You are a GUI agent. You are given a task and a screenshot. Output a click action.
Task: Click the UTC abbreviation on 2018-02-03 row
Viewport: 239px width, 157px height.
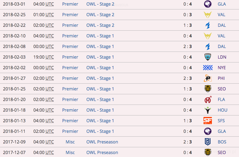(50, 57)
